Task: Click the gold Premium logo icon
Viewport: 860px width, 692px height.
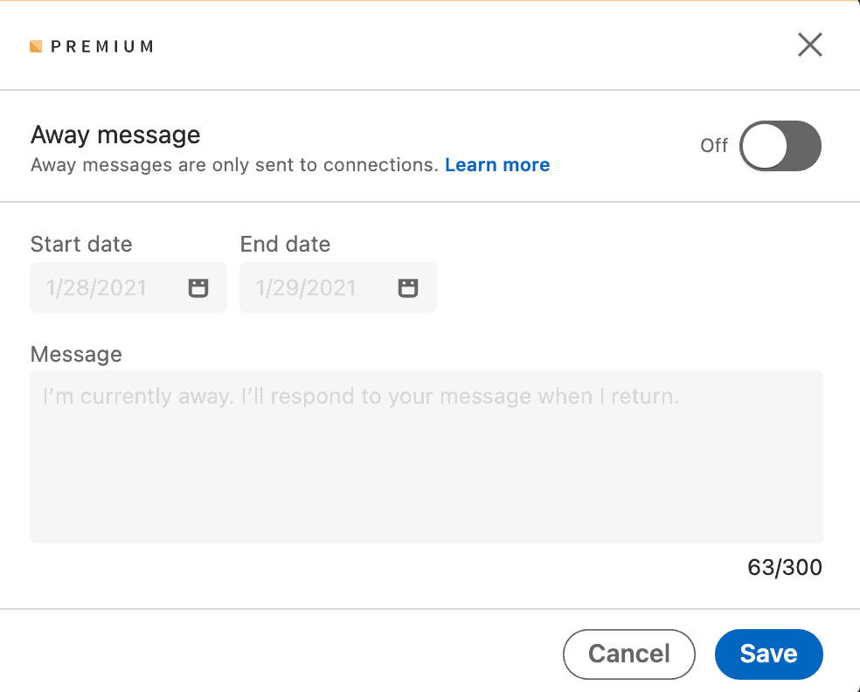Action: (x=36, y=46)
